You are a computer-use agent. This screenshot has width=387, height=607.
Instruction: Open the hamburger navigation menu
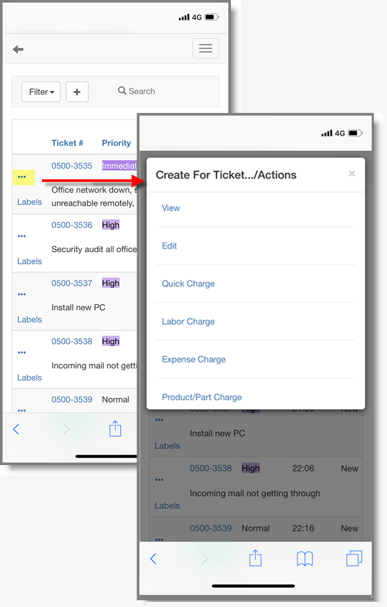coord(205,48)
